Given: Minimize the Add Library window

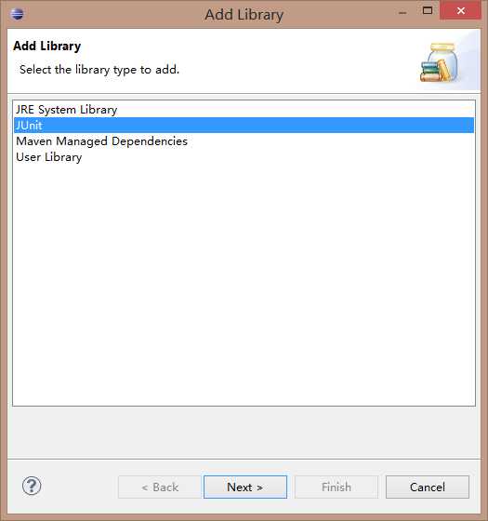Looking at the screenshot, I should (x=402, y=13).
